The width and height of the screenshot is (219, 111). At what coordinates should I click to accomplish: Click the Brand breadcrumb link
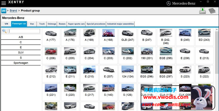13,11
